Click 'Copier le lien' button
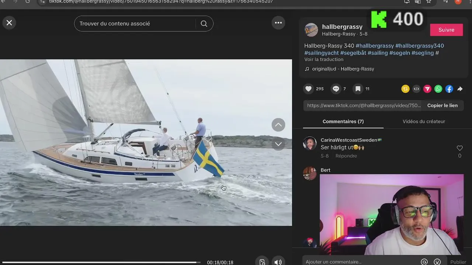Screen dimensions: 472x265 click(442, 105)
